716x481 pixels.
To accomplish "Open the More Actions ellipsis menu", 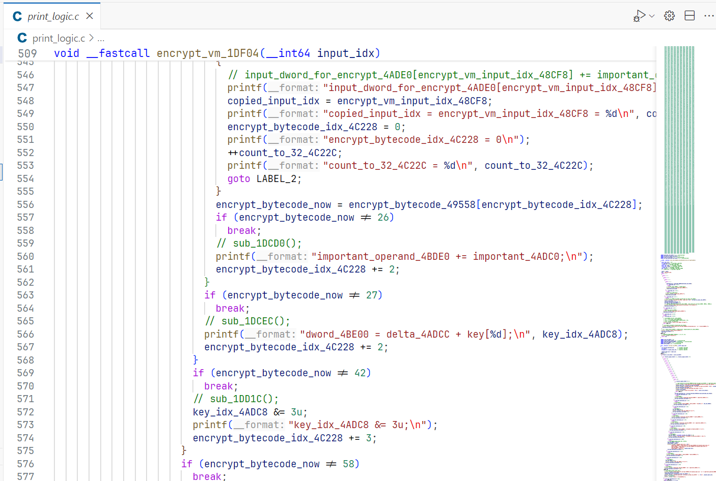I will point(708,16).
